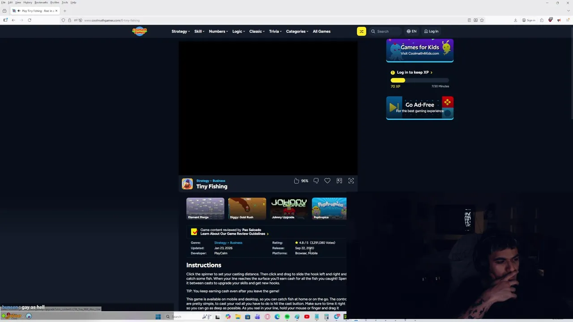573x322 pixels.
Task: Open the All Games menu item
Action: tap(321, 31)
